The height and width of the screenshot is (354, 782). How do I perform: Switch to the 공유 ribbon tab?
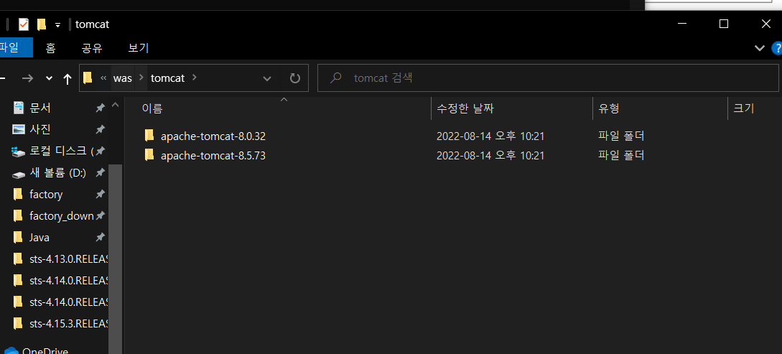[92, 48]
